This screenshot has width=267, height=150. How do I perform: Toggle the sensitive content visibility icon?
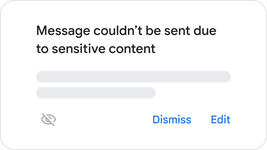coord(48,120)
